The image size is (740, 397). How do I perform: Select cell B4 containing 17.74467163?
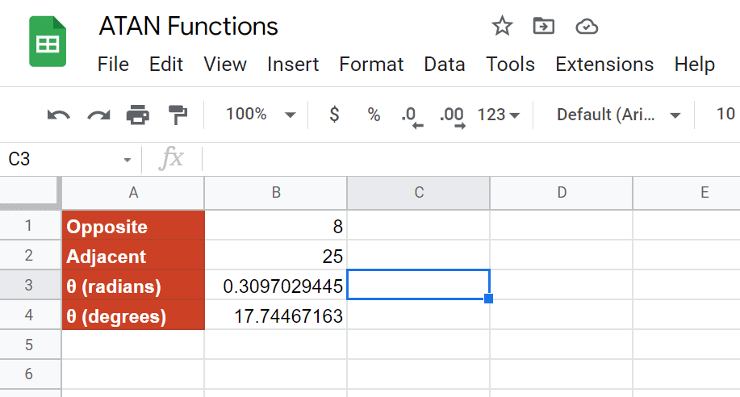(x=276, y=315)
